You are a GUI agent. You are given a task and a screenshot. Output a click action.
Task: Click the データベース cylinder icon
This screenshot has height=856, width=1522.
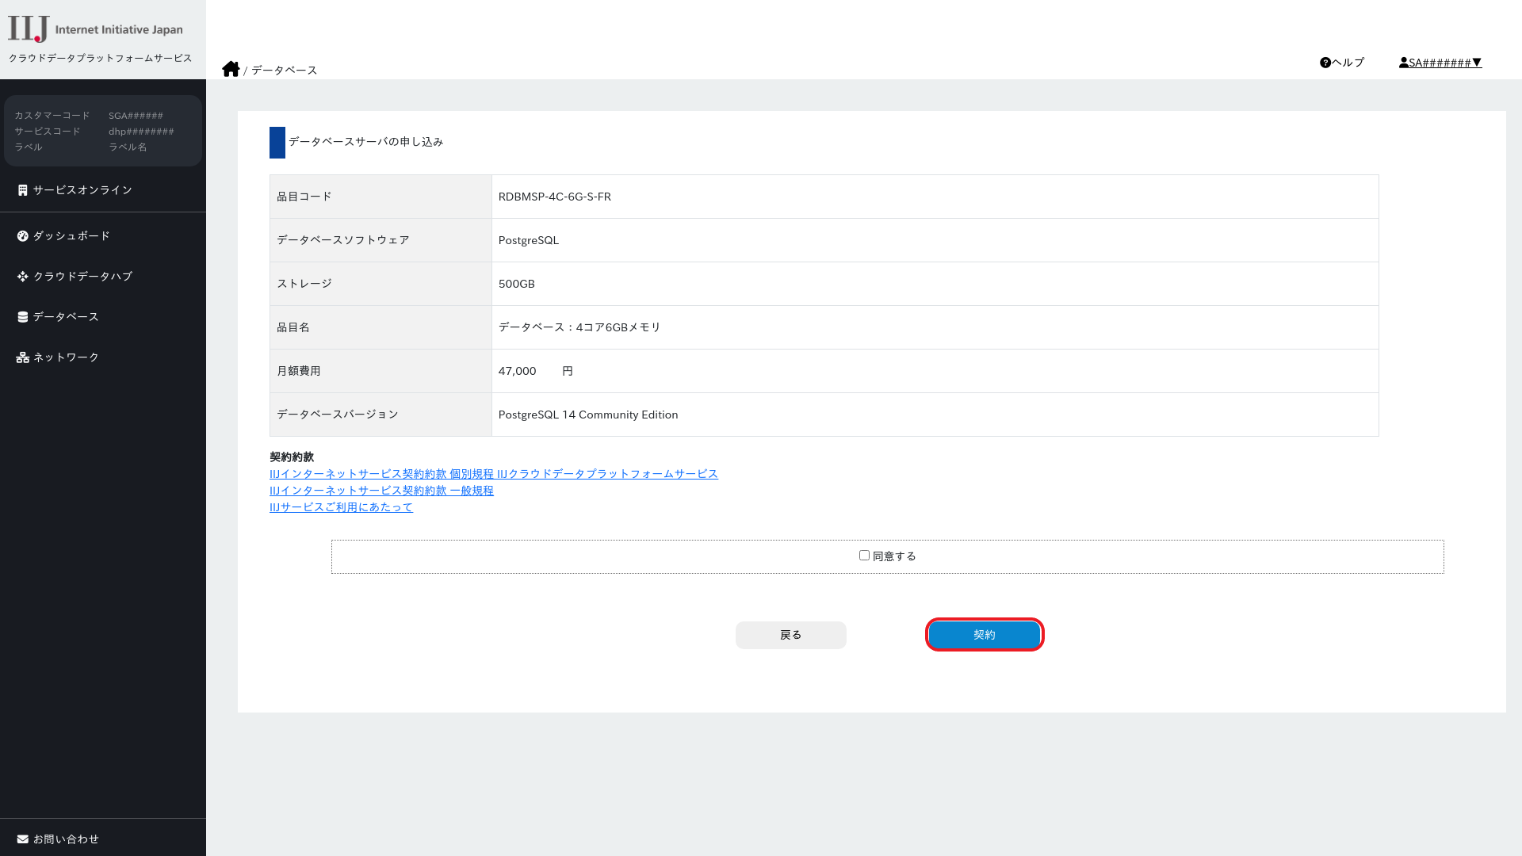click(x=23, y=317)
